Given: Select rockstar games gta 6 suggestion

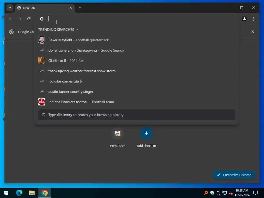Looking at the screenshot, I should point(136,81).
